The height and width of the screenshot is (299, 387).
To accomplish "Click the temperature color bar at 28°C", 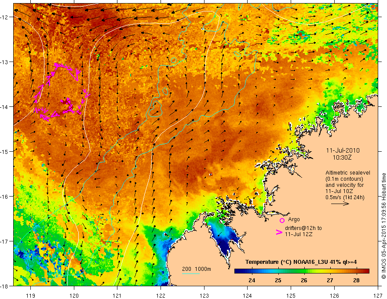I will [356, 271].
